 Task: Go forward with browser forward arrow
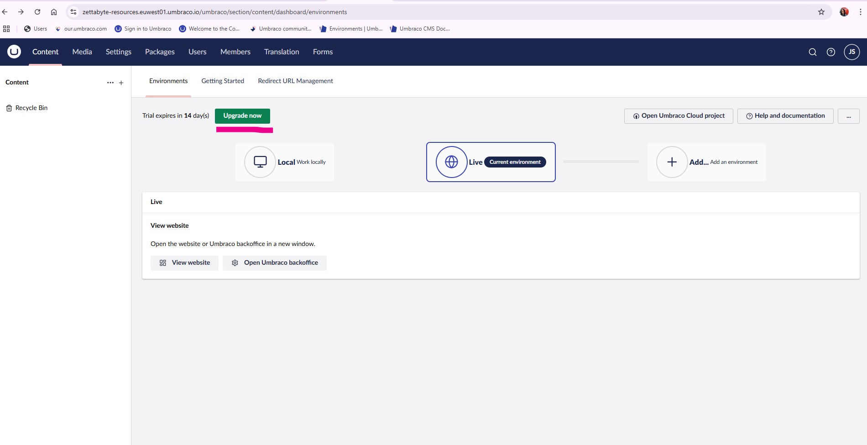[21, 12]
